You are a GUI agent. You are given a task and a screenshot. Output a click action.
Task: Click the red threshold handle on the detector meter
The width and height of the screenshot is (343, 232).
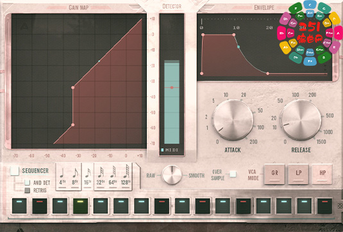172,88
